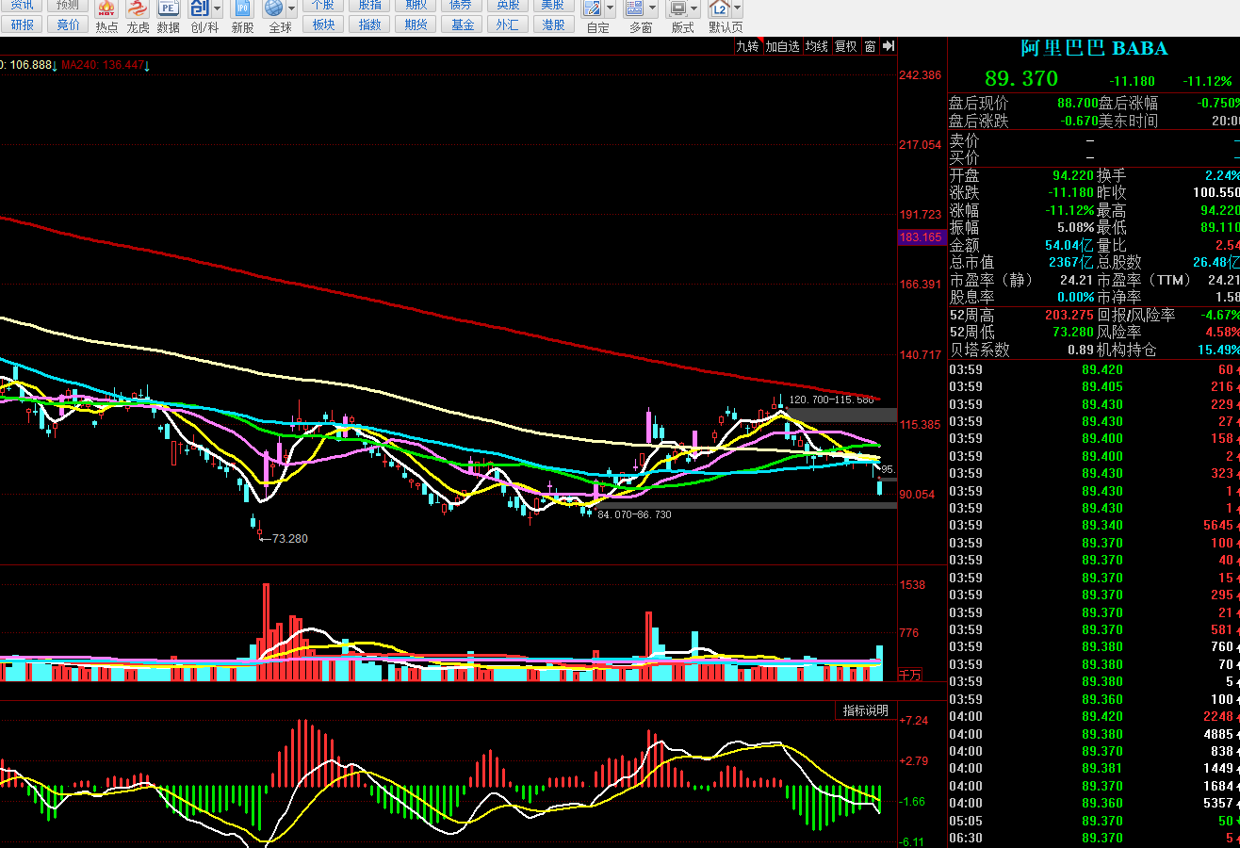Click the 研报 research report button
Image resolution: width=1240 pixels, height=848 pixels.
(22, 25)
